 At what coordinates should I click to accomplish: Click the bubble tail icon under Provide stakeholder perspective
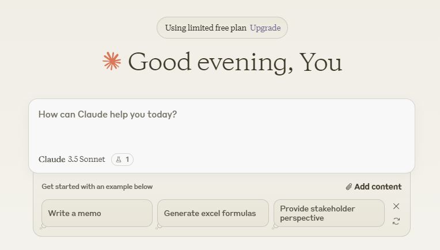click(x=275, y=226)
